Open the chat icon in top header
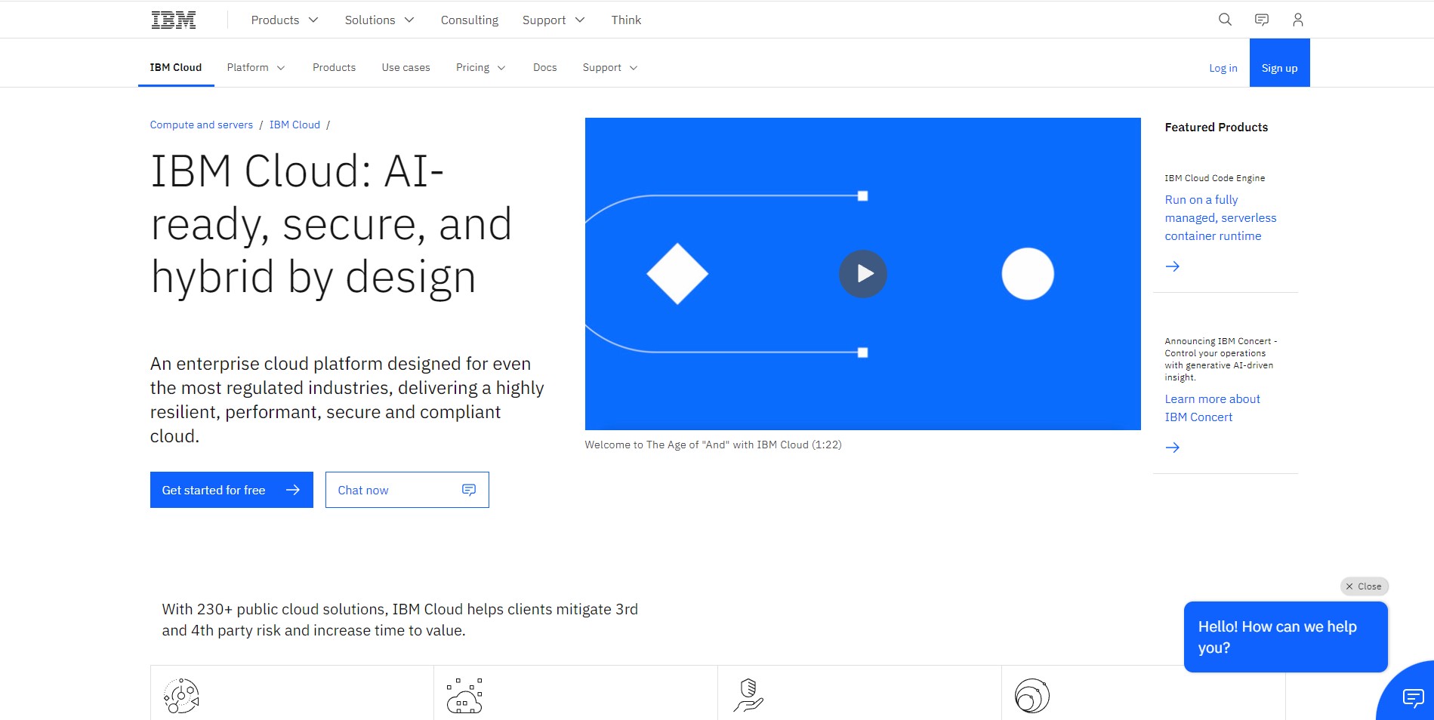The height and width of the screenshot is (720, 1434). [1261, 20]
